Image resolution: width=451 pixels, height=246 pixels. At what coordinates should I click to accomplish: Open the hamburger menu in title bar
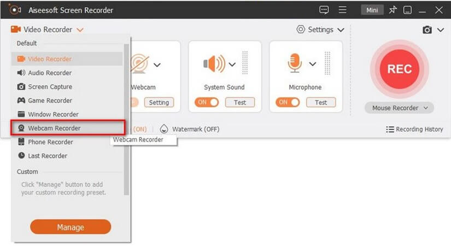click(x=343, y=10)
